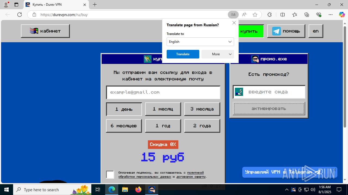The height and width of the screenshot is (195, 348).
Task: Select the 6 месяцев plan
Action: [x=124, y=126]
